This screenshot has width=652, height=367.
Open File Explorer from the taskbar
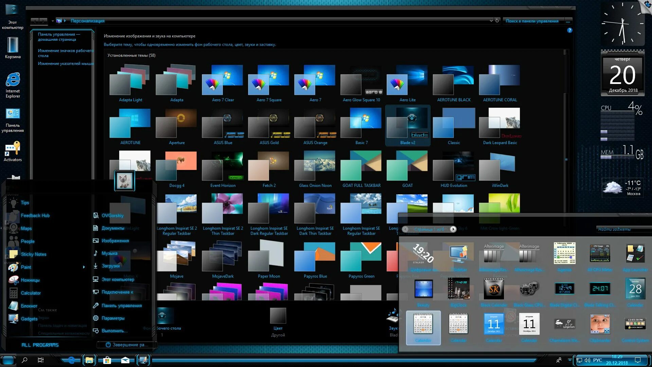click(x=89, y=360)
